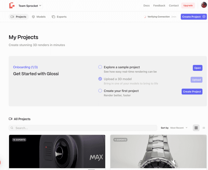Click the My Projects heading
The width and height of the screenshot is (208, 170).
pyautogui.click(x=23, y=37)
